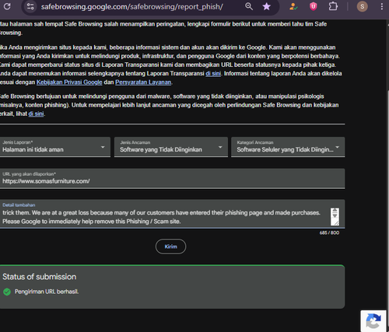Click 'Pengiriman URL berhasil.' status text
Screen dimensions: 389x332
tap(47, 292)
